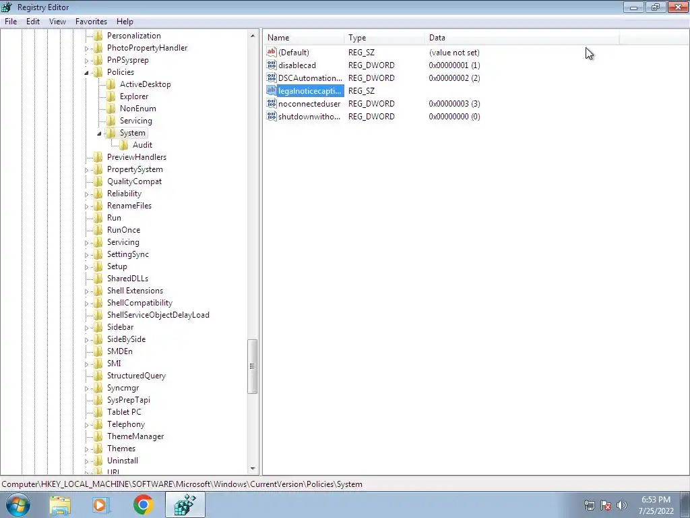Screen dimensions: 690x518
Task: Select the ThemeManager key
Action: click(135, 436)
